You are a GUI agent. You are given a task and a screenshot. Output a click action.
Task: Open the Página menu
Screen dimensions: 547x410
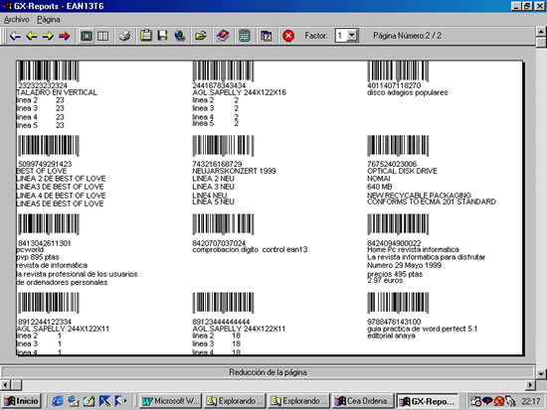[x=49, y=20]
